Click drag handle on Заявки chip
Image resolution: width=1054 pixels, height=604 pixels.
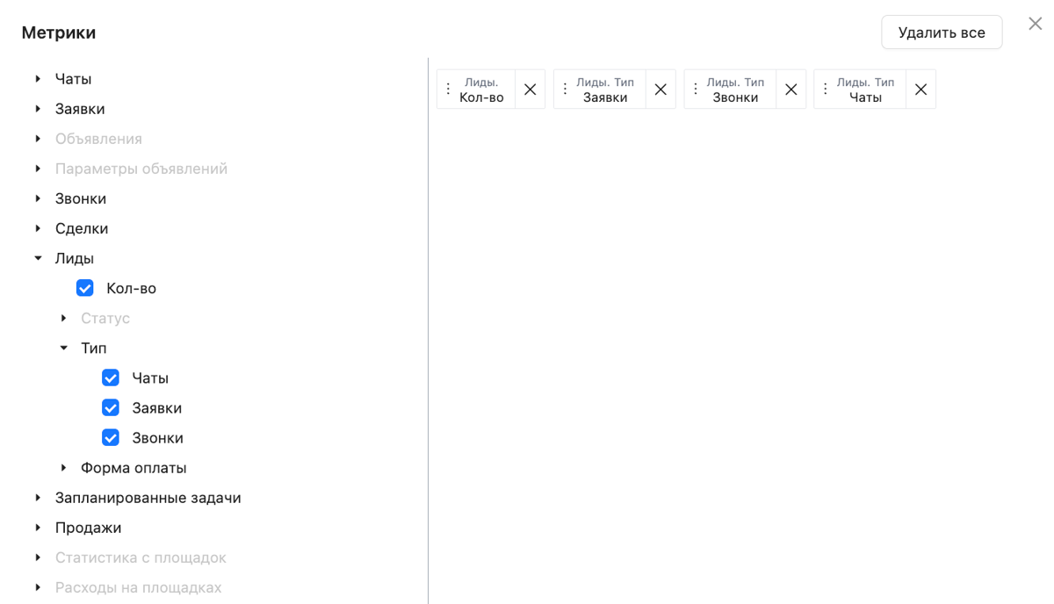click(x=565, y=90)
